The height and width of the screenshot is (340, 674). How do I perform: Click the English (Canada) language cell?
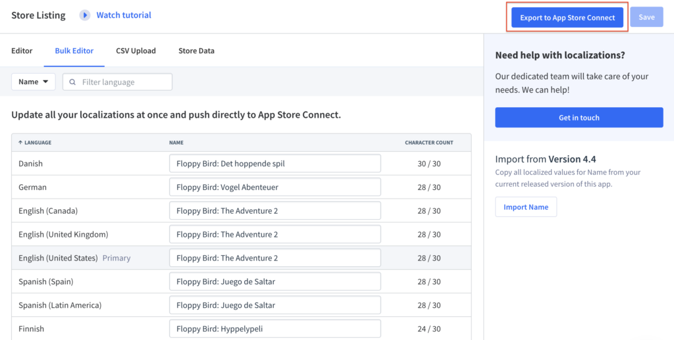click(x=48, y=211)
